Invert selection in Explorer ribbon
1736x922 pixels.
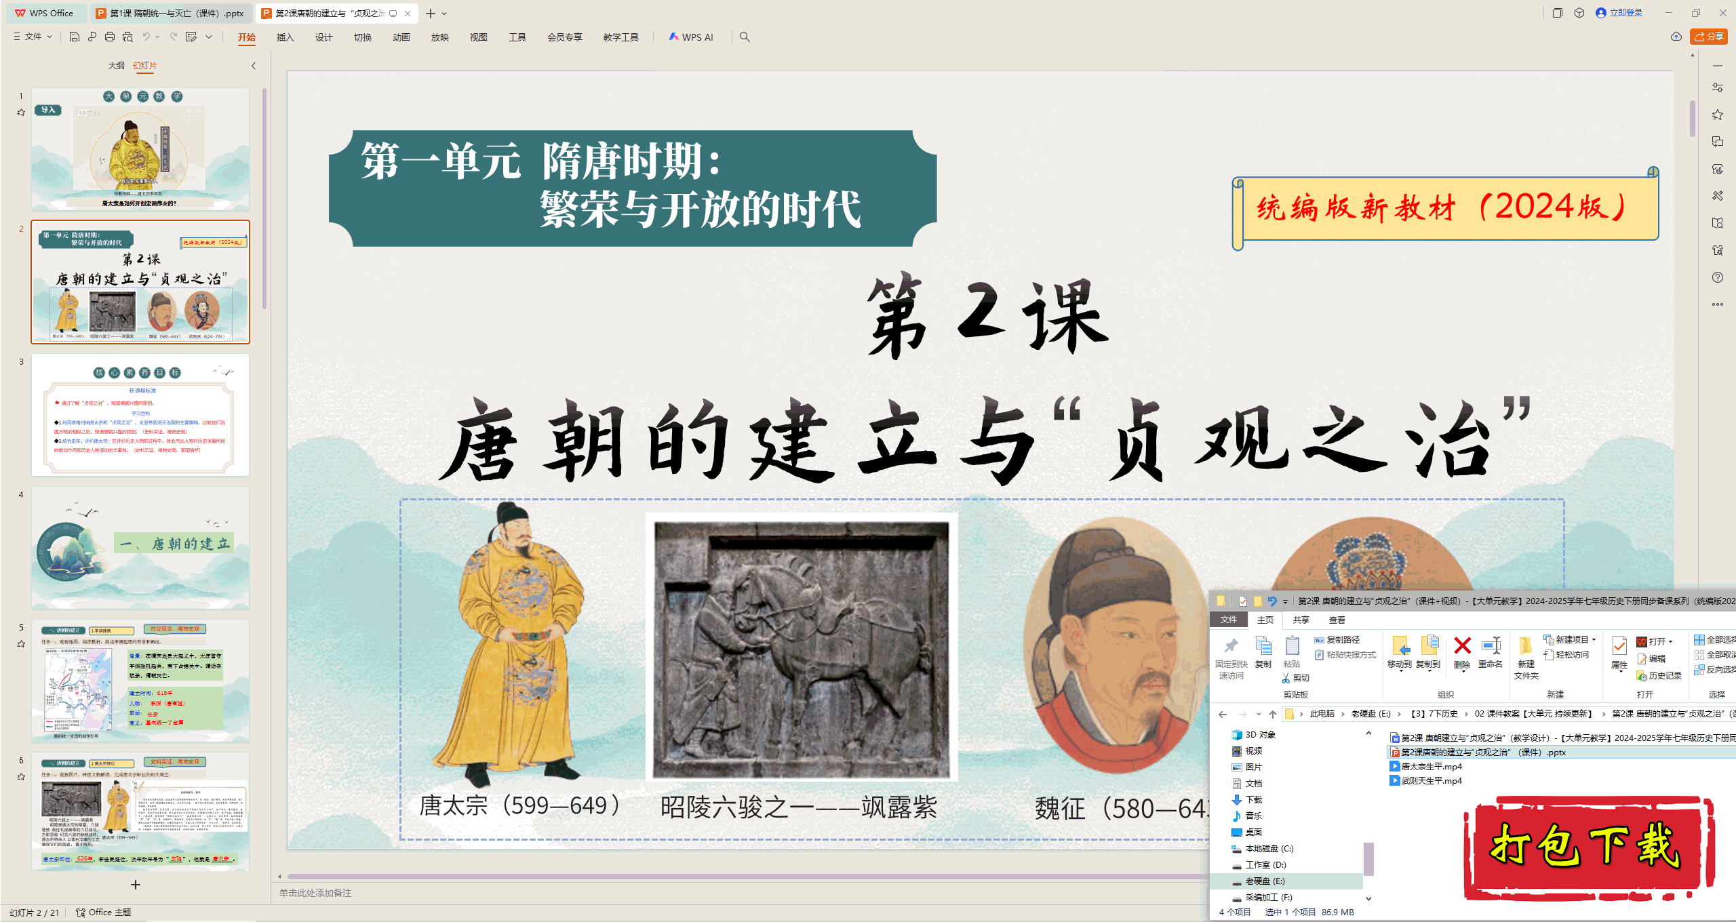tap(1714, 669)
